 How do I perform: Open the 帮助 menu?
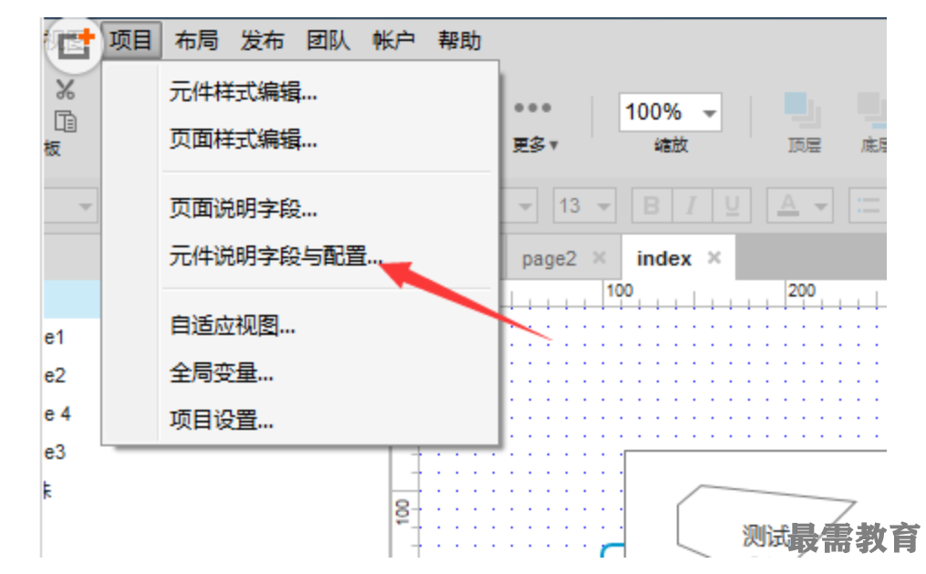click(x=460, y=41)
